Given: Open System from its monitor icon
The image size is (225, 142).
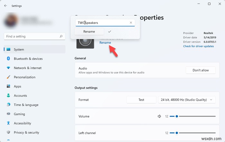Looking at the screenshot, I should tap(8, 49).
